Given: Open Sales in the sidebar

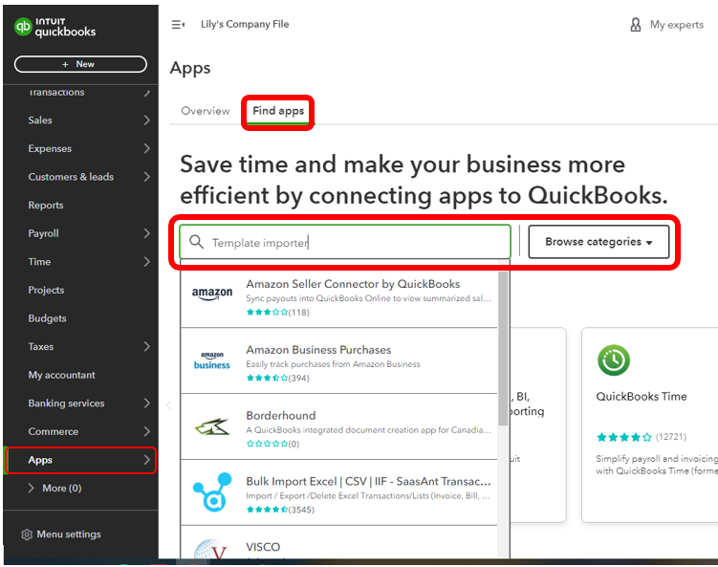Looking at the screenshot, I should pos(40,120).
